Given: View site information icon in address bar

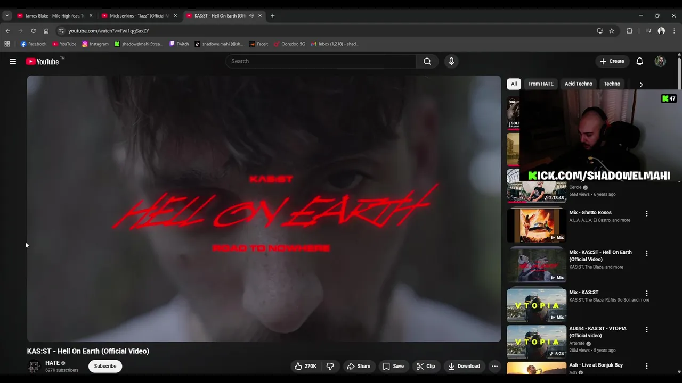Looking at the screenshot, I should pos(61,31).
